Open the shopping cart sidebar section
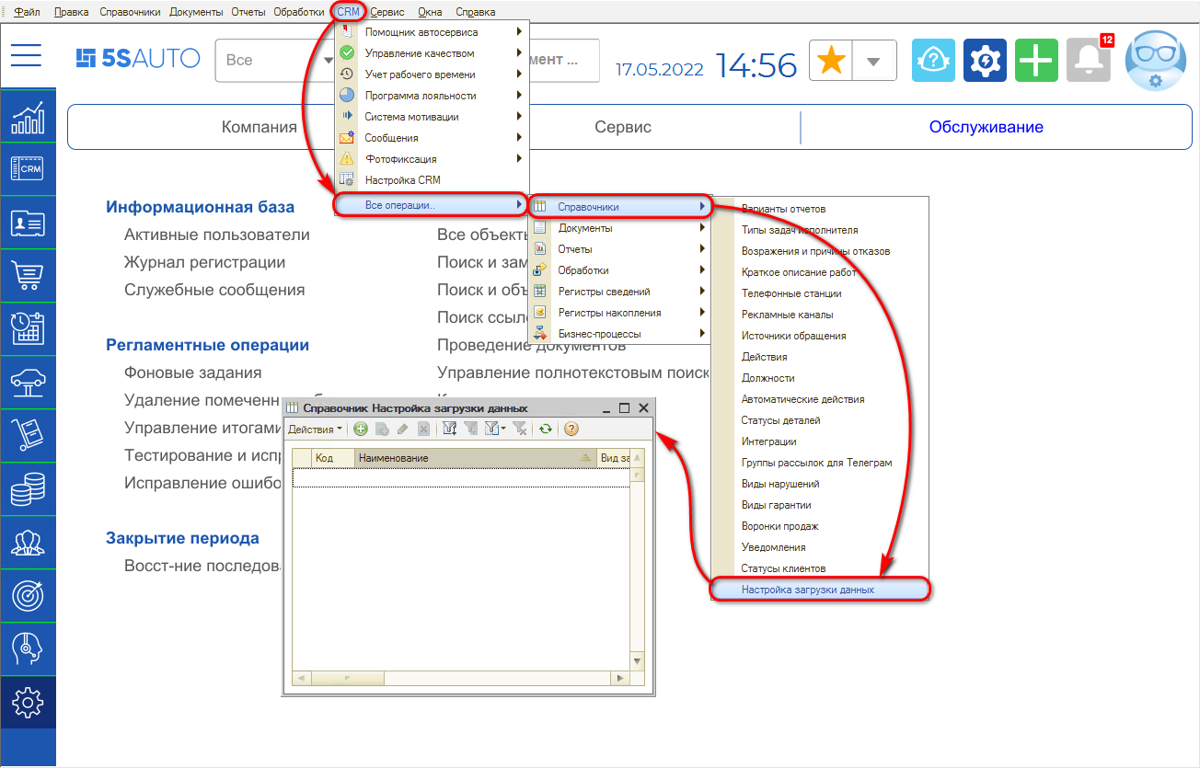This screenshot has width=1200, height=768. [28, 275]
